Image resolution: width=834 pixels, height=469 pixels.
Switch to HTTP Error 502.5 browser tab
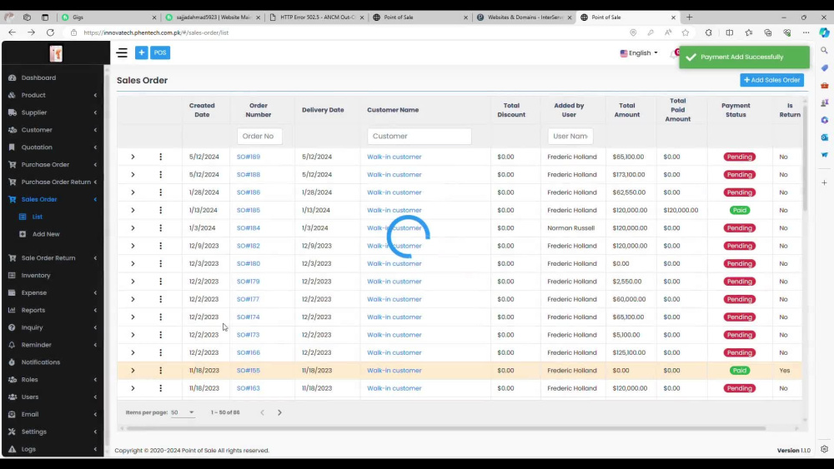click(x=316, y=17)
